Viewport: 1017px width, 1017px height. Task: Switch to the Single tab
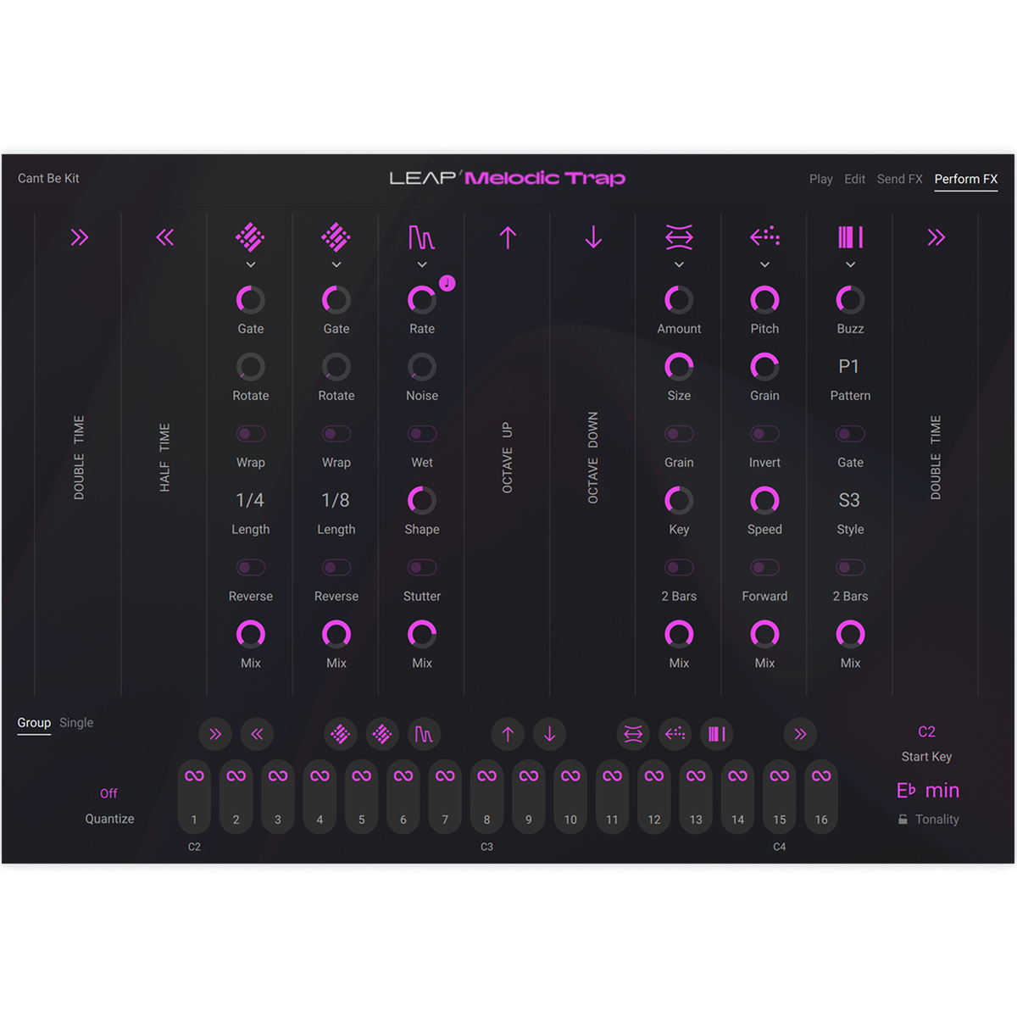point(76,723)
